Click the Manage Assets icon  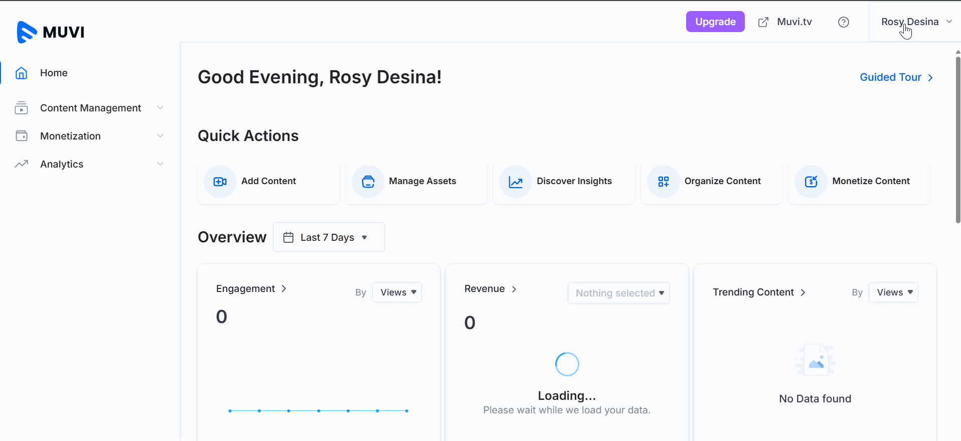[x=368, y=182]
